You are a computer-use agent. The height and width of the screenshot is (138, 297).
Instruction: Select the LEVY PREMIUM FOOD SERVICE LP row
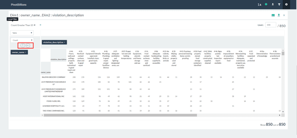(53, 83)
